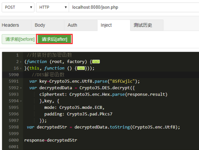Click the //DES解密函数 comment line
Screen dimensions: 199x150
(x=48, y=75)
